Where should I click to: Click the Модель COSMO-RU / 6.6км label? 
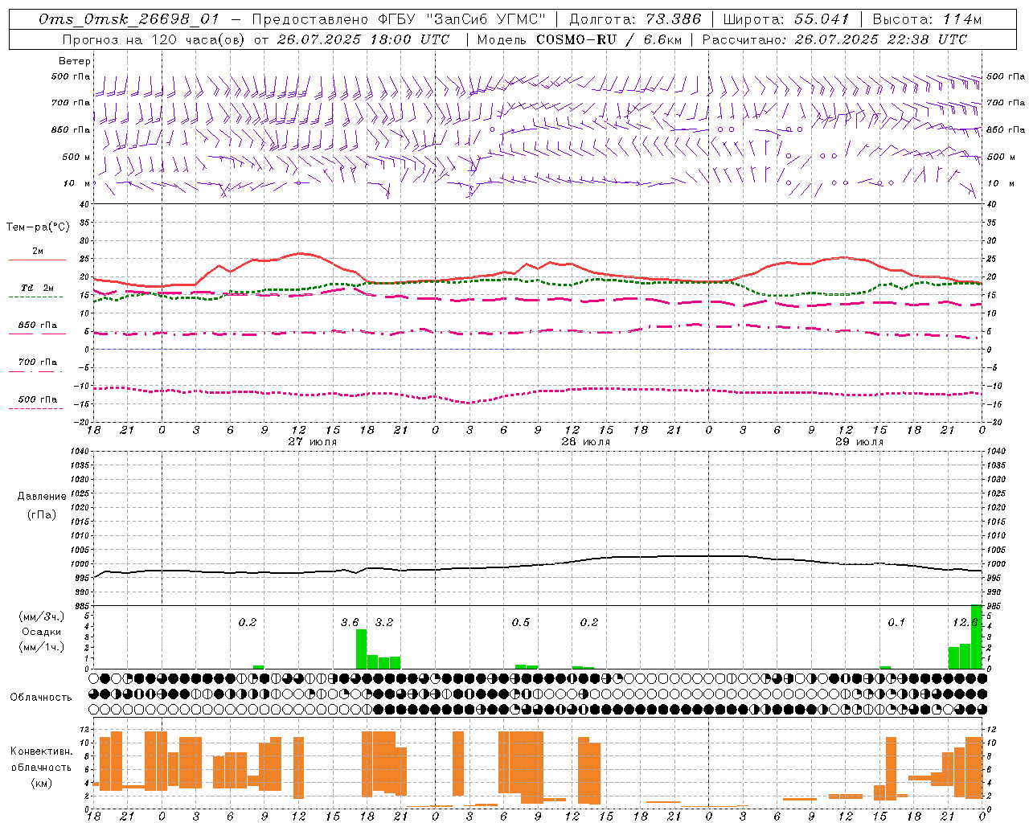pos(579,39)
